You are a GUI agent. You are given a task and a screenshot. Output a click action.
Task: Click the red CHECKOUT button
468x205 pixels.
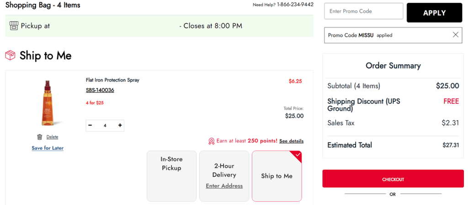(x=393, y=179)
